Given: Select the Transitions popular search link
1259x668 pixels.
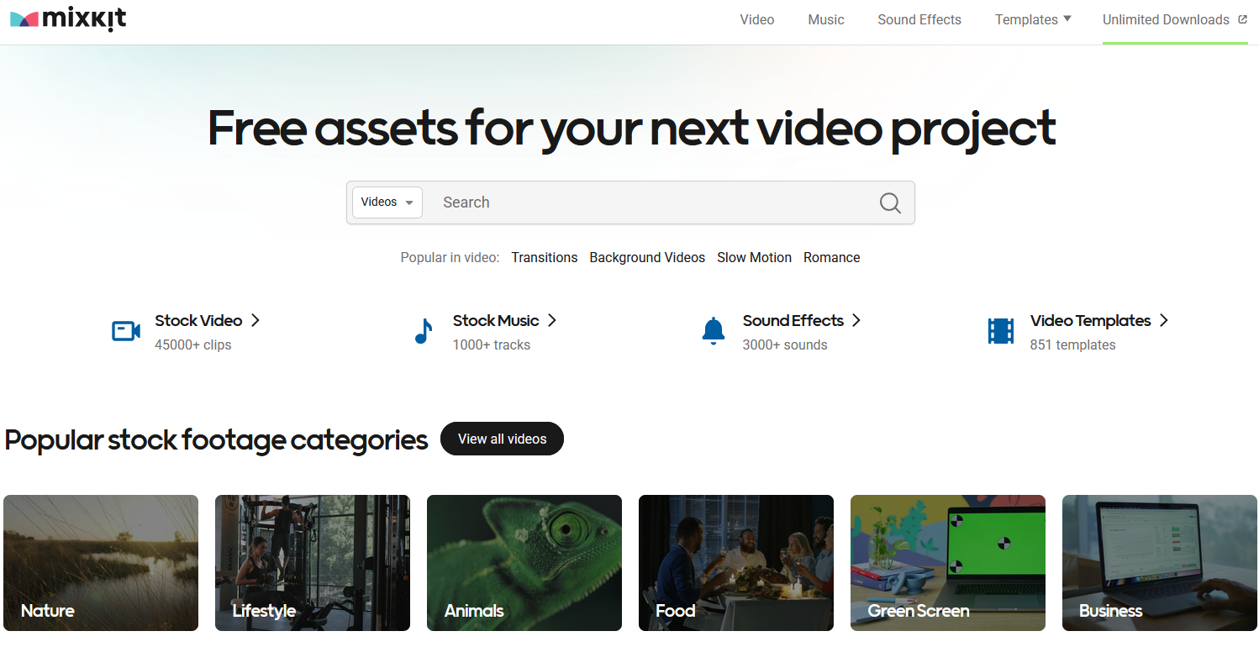Looking at the screenshot, I should click(x=544, y=257).
